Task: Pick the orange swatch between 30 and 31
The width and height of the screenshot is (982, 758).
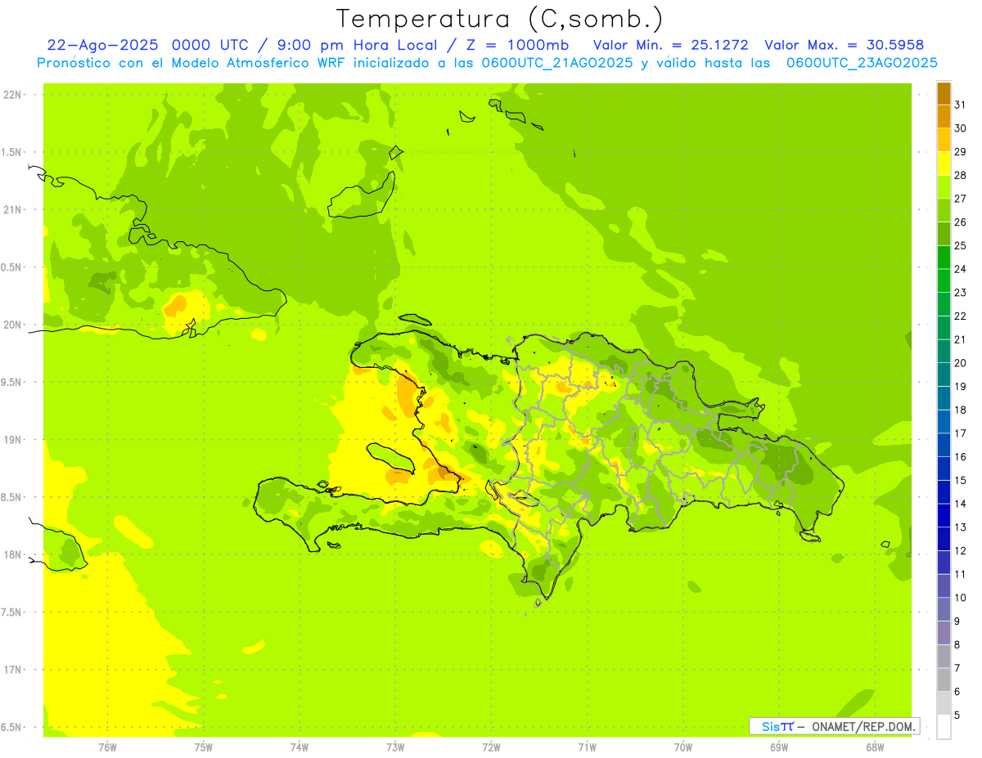Action: [x=944, y=117]
